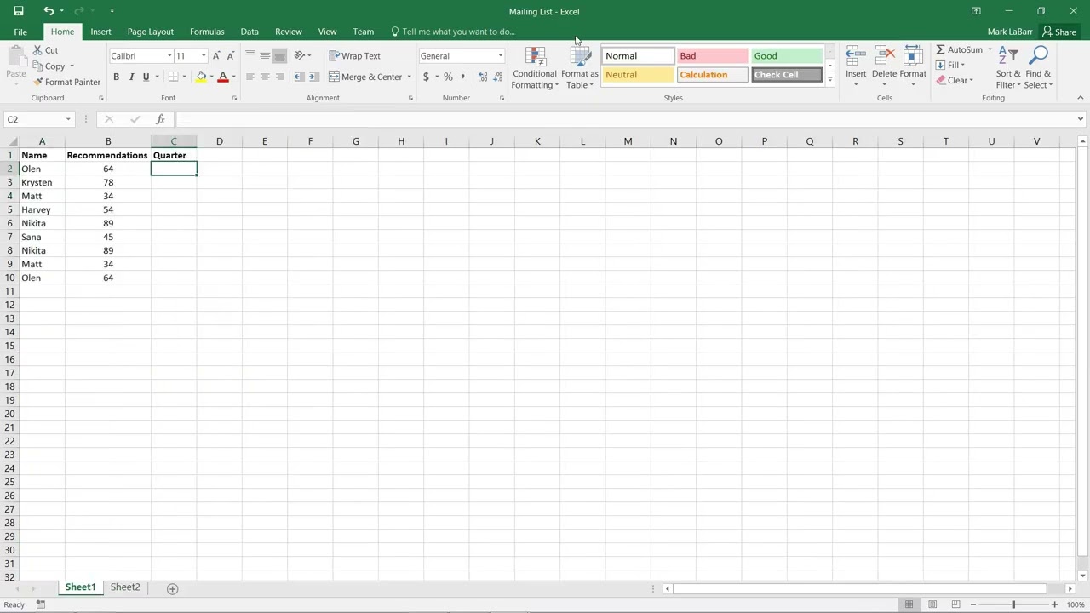Image resolution: width=1090 pixels, height=613 pixels.
Task: Apply Percent Style icon
Action: pos(448,77)
